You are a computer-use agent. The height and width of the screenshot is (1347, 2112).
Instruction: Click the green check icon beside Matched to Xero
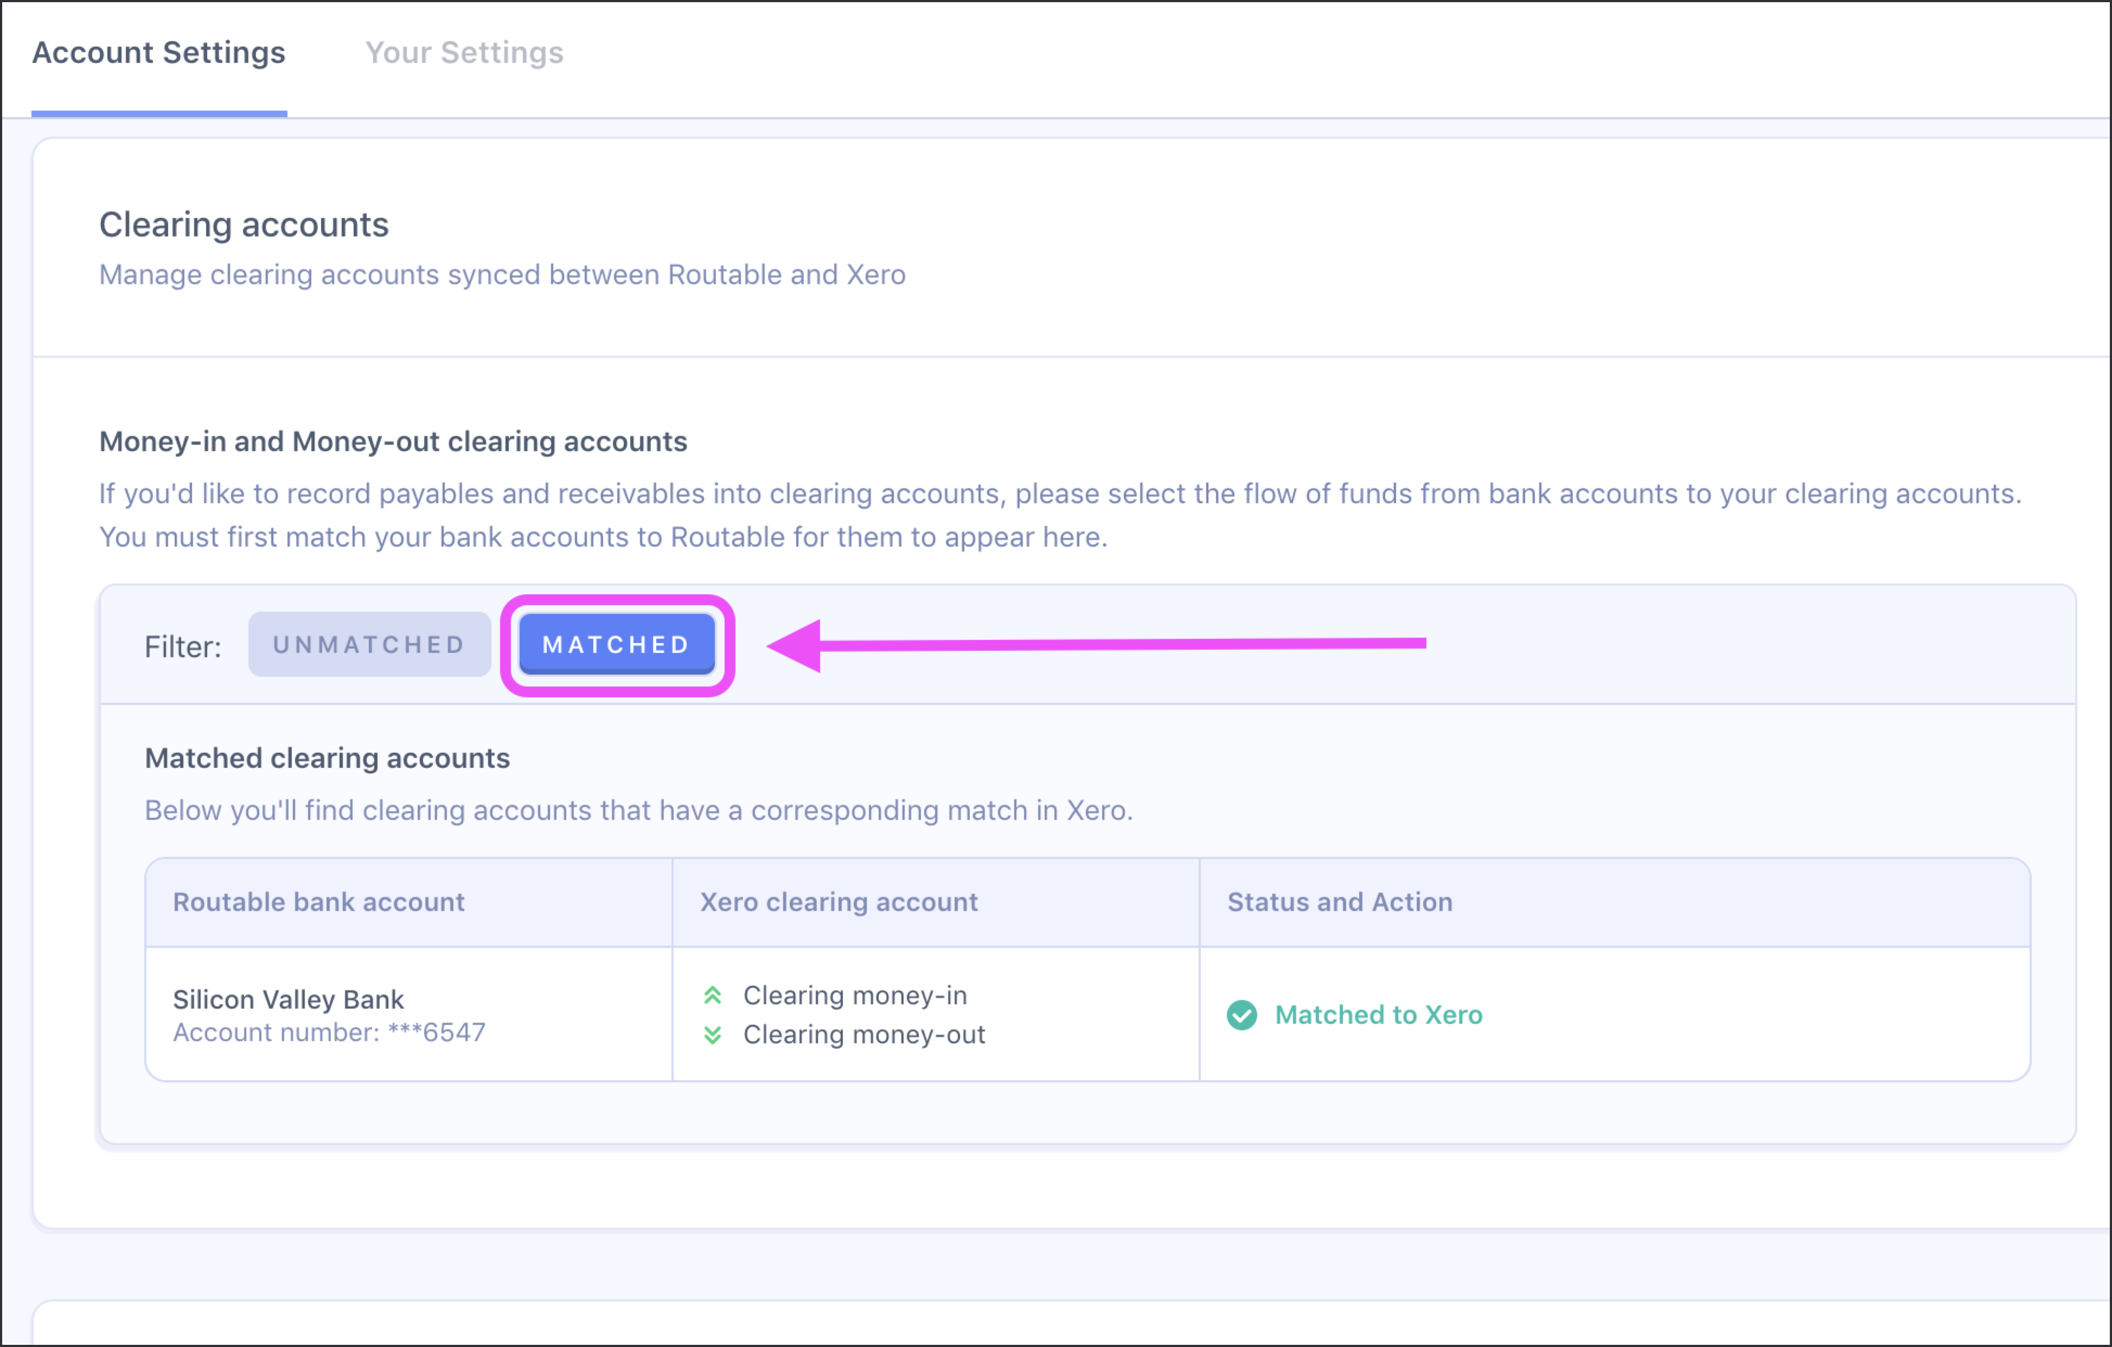1241,1015
